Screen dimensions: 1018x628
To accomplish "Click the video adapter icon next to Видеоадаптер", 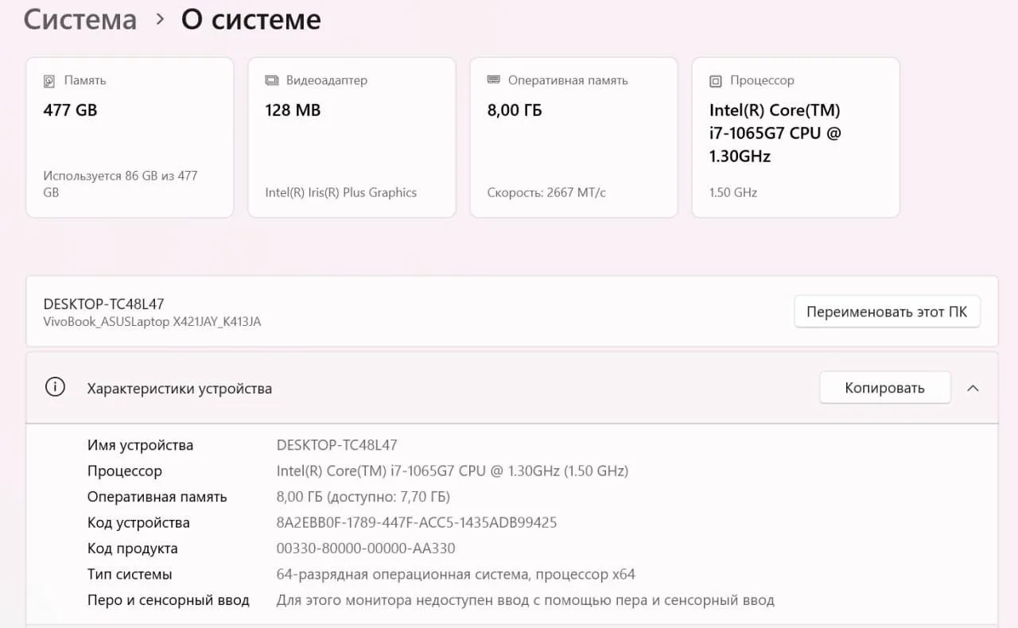I will coord(272,80).
